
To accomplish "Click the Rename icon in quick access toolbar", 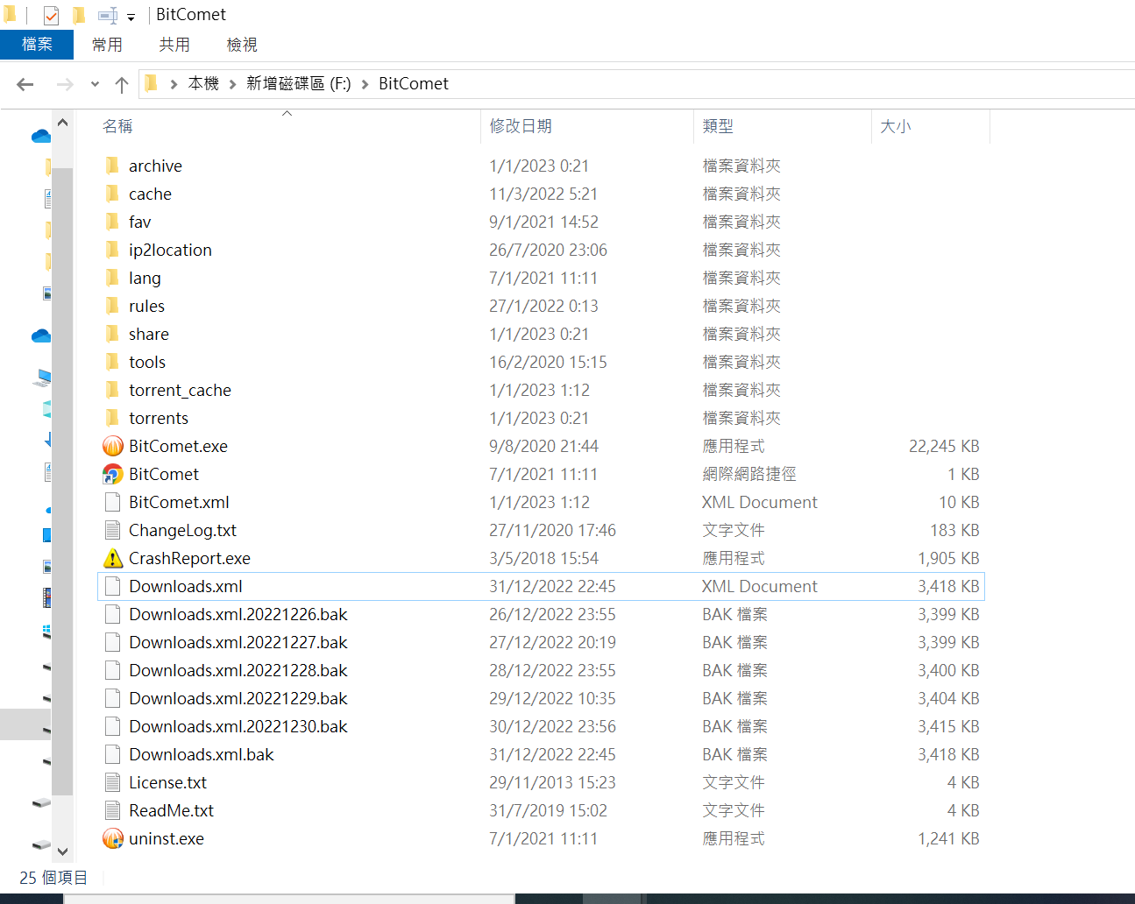I will pos(107,15).
